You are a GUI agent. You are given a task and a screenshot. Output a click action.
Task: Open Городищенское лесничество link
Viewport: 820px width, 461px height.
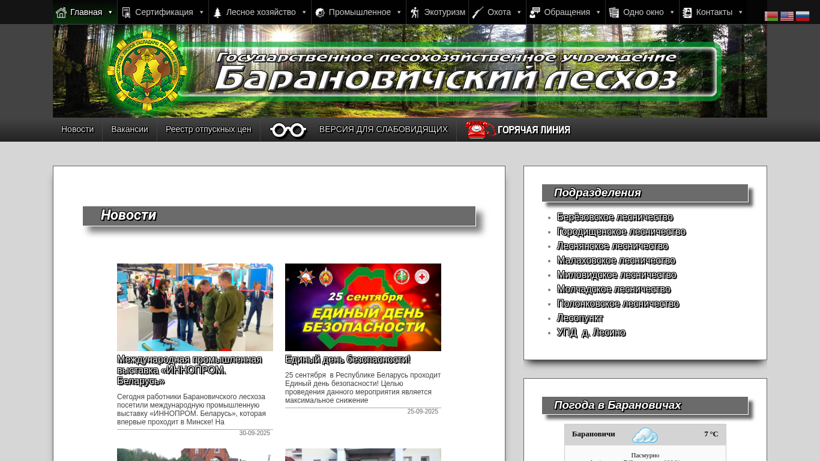tap(621, 232)
